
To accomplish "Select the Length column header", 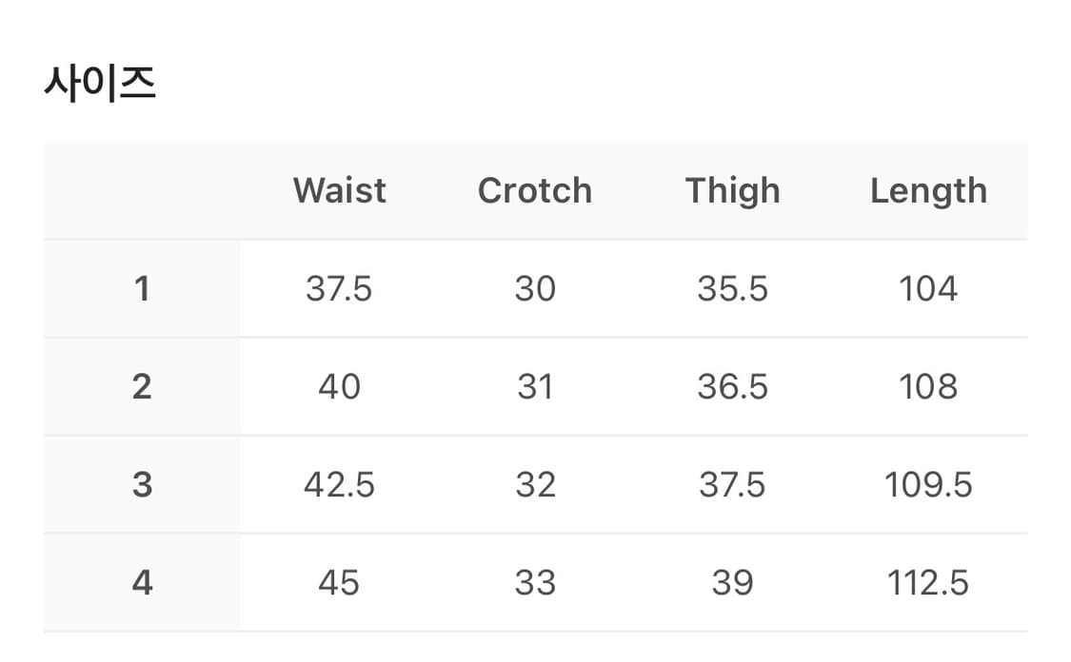I will [928, 190].
